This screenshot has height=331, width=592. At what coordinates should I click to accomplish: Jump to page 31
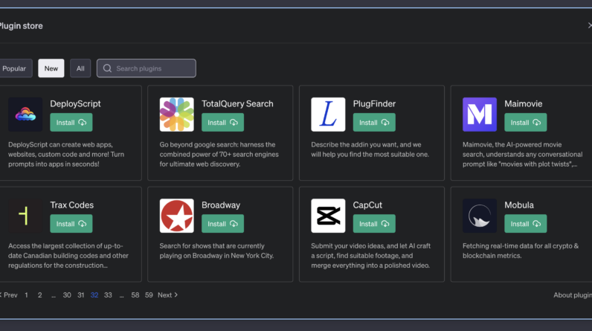81,295
